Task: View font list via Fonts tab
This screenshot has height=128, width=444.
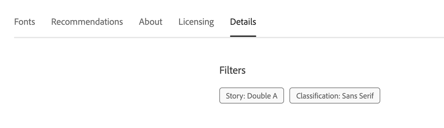Action: 24,22
